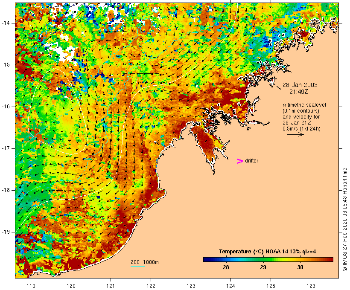Screen dimensions: 350x290
Task: Click the latitude label '-14'
Action: (6, 23)
